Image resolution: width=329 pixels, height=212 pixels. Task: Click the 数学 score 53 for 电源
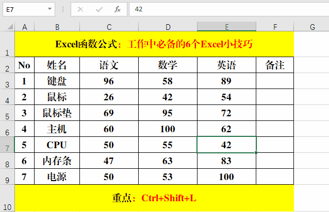(168, 176)
